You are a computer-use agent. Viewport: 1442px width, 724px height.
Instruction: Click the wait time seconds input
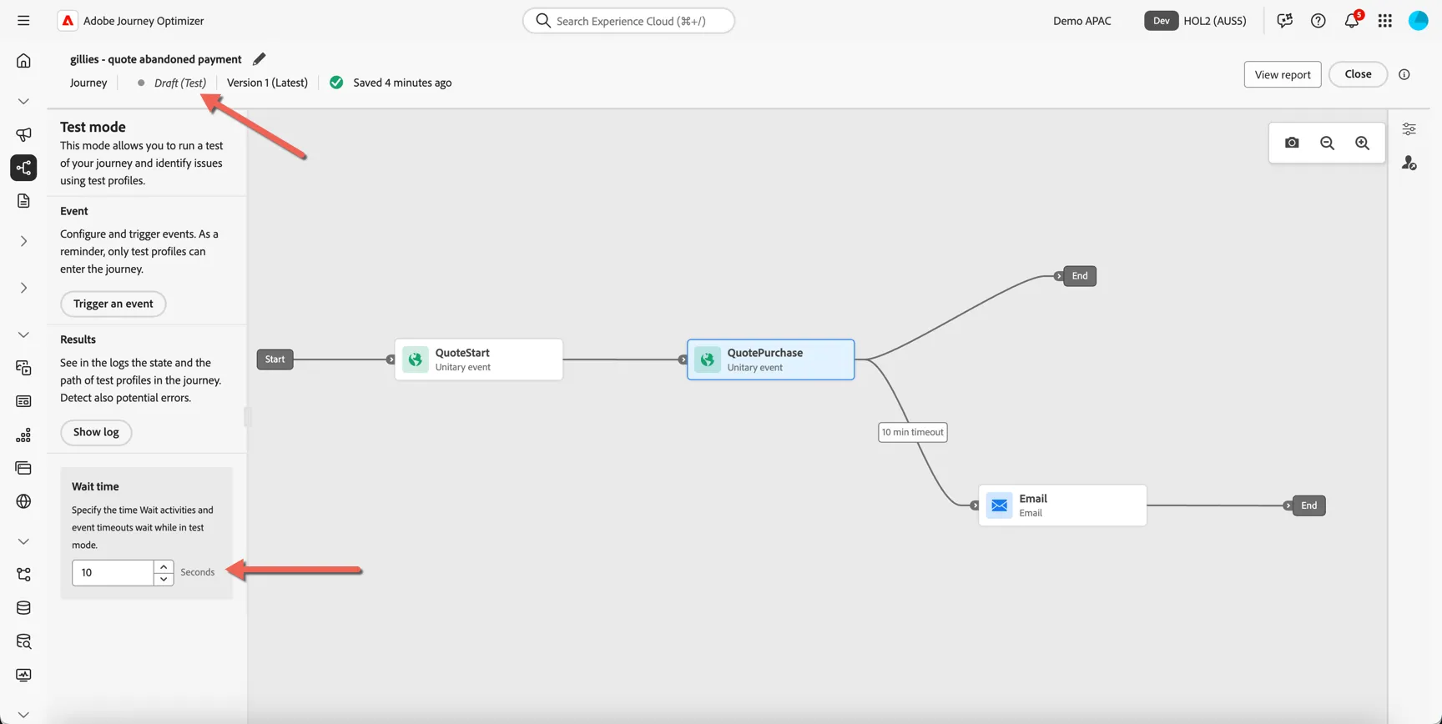pyautogui.click(x=113, y=572)
